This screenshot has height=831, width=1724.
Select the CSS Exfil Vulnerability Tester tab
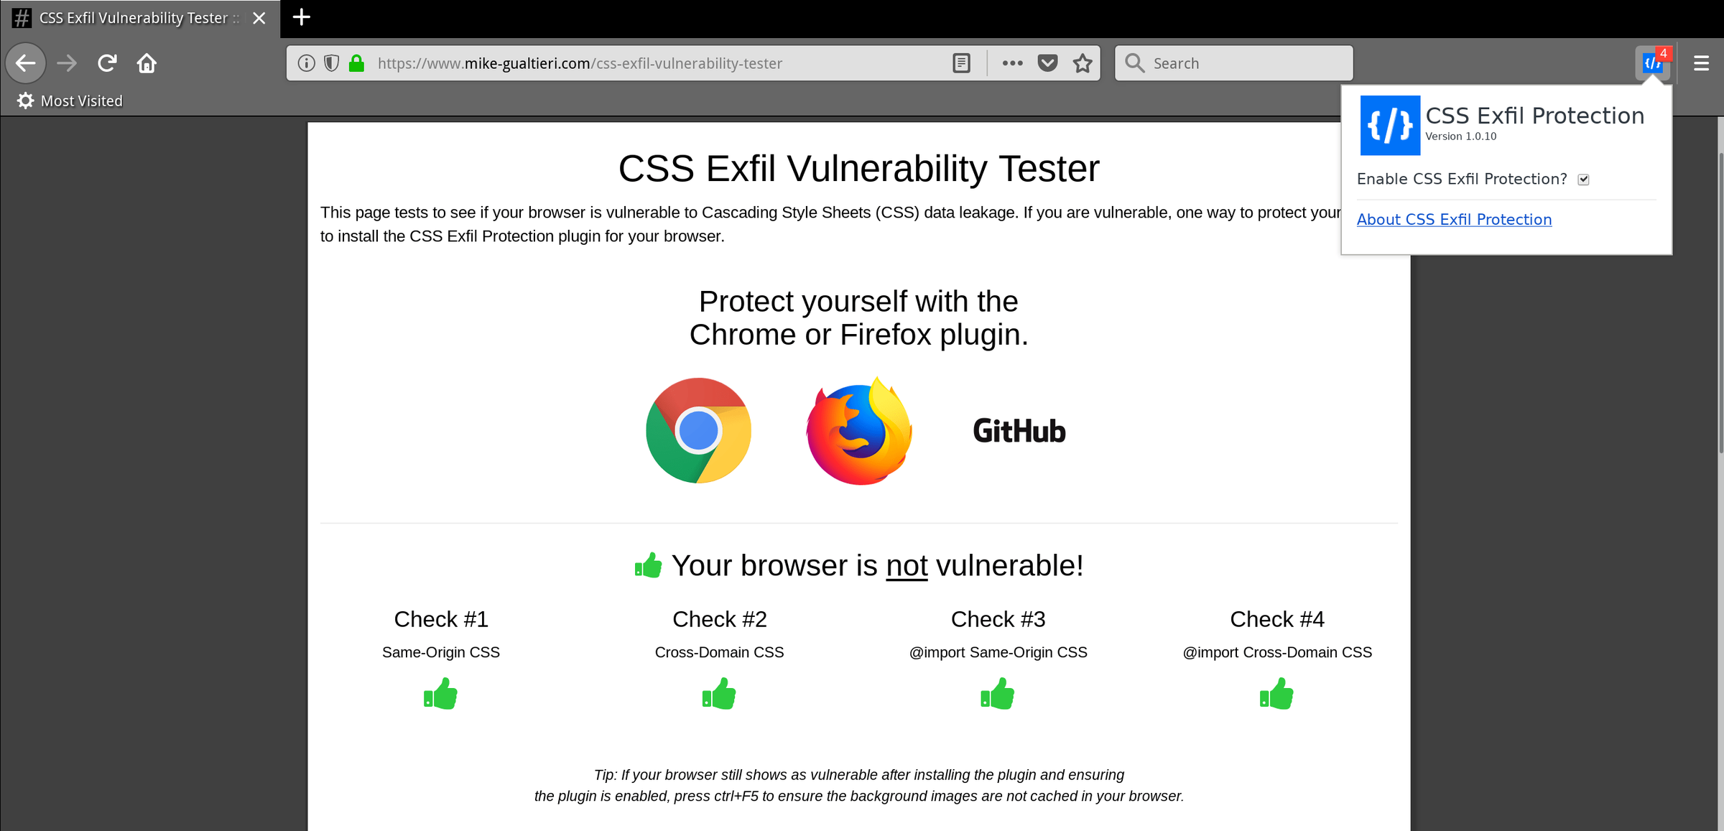[x=133, y=18]
